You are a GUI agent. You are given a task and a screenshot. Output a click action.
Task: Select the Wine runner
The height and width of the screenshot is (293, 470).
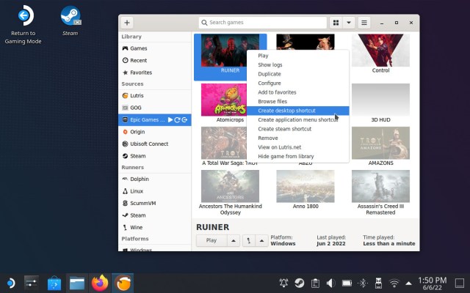155,228
